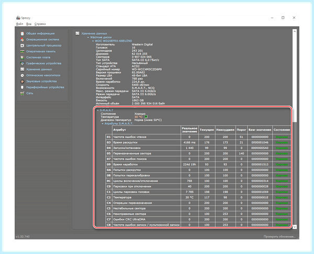Image resolution: width=314 pixels, height=254 pixels.
Task: Click the green temperature indicator icon
Action: [x=146, y=117]
